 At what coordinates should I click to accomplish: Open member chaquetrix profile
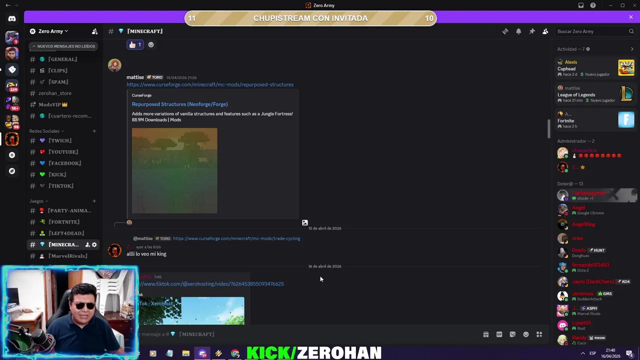(x=596, y=152)
